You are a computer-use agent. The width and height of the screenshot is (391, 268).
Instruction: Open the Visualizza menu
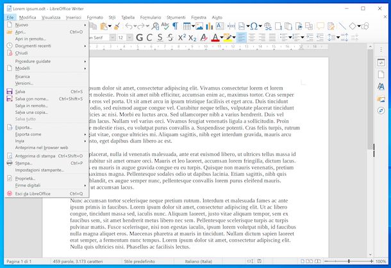click(51, 17)
